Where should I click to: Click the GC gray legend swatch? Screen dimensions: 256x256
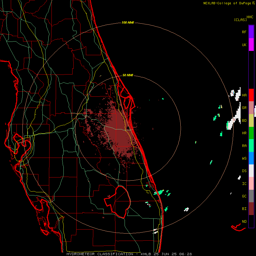(x=251, y=196)
